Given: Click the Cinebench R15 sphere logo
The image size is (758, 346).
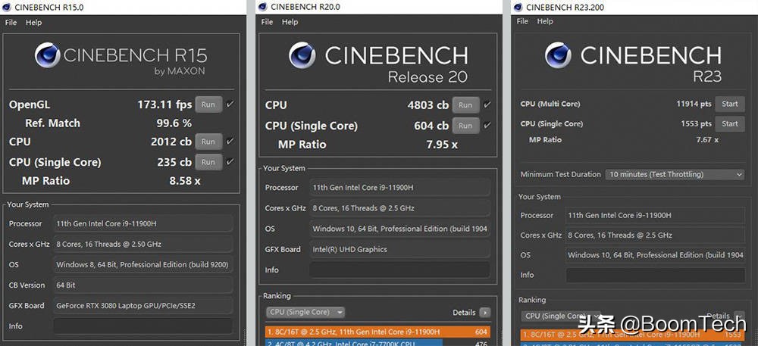Looking at the screenshot, I should point(47,57).
